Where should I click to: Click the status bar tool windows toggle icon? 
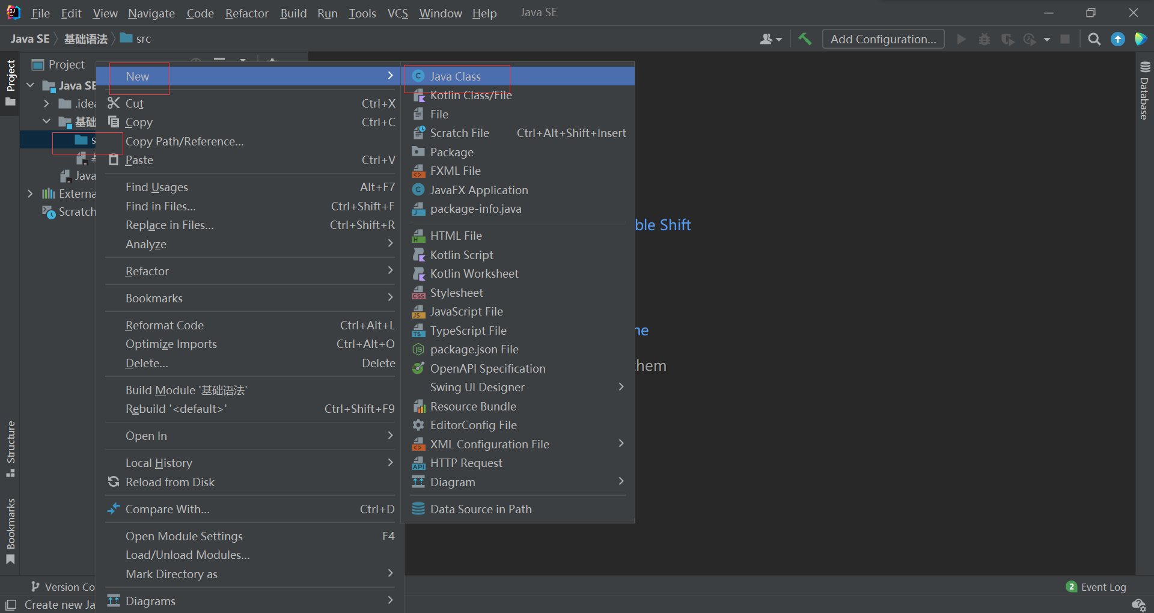click(11, 605)
